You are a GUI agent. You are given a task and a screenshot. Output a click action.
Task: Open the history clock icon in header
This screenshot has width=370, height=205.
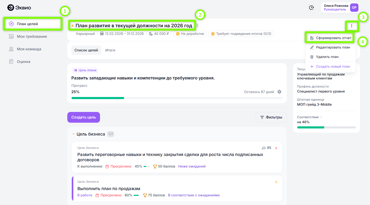(311, 8)
